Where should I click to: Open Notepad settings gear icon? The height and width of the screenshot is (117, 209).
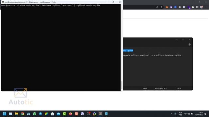(189, 45)
